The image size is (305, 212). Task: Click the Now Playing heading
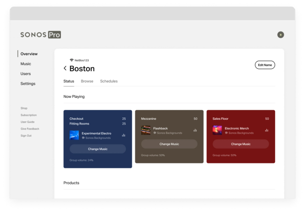74,96
